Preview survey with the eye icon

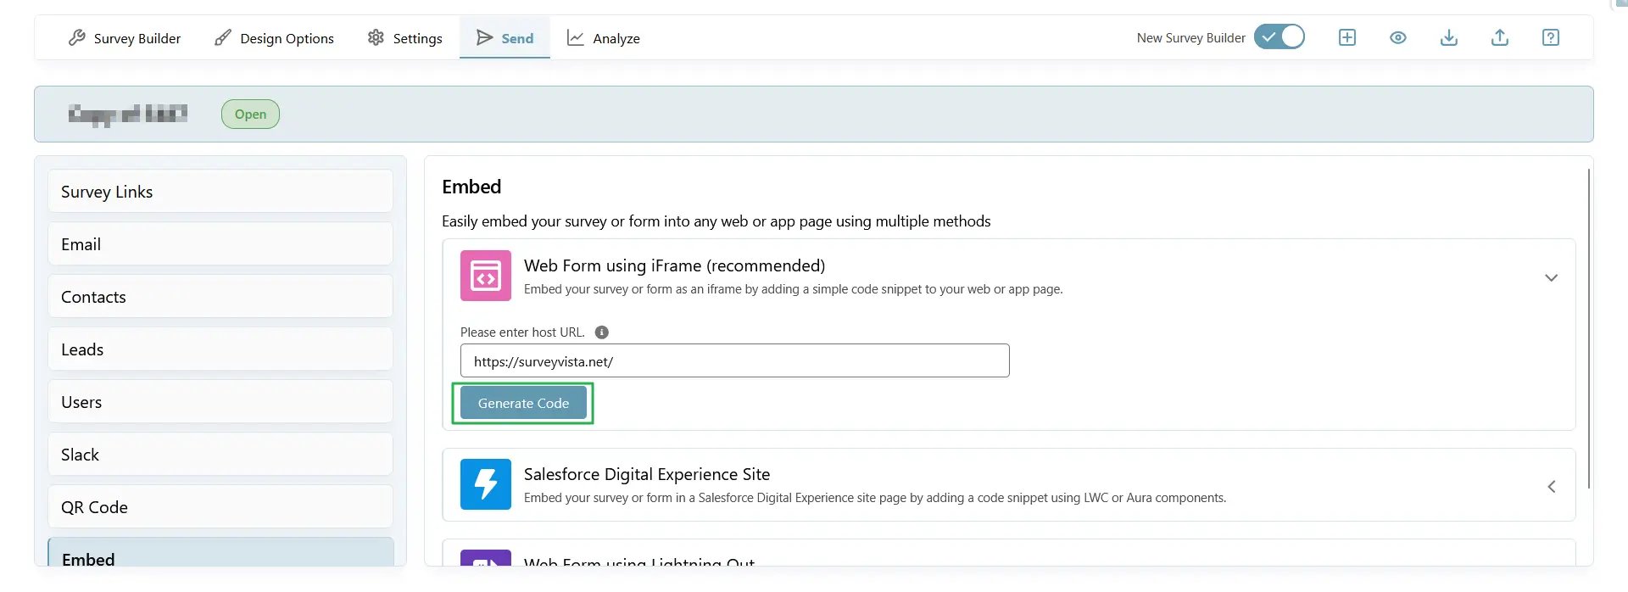pyautogui.click(x=1398, y=37)
